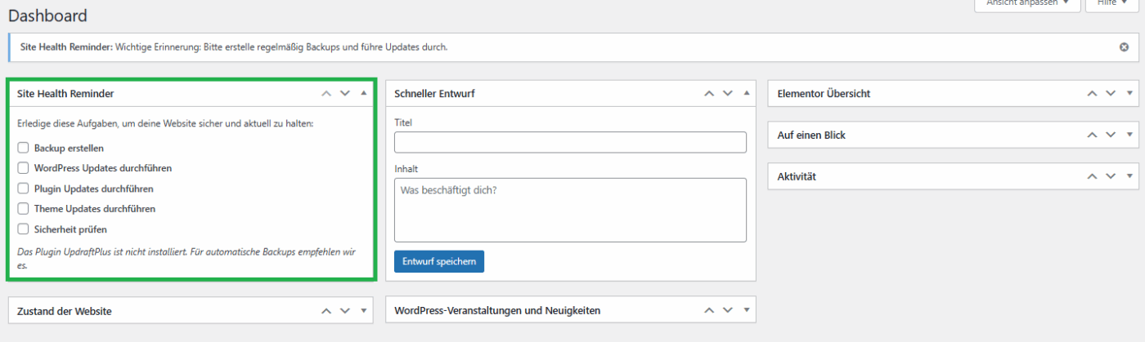Viewport: 1145px width, 342px height.
Task: Check Theme Updates durchführen checkbox
Action: (23, 209)
